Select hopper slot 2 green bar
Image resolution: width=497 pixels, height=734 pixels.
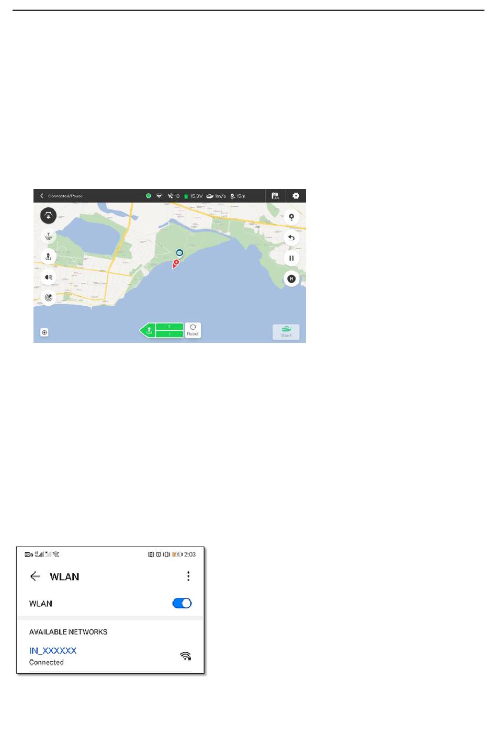[x=170, y=327]
